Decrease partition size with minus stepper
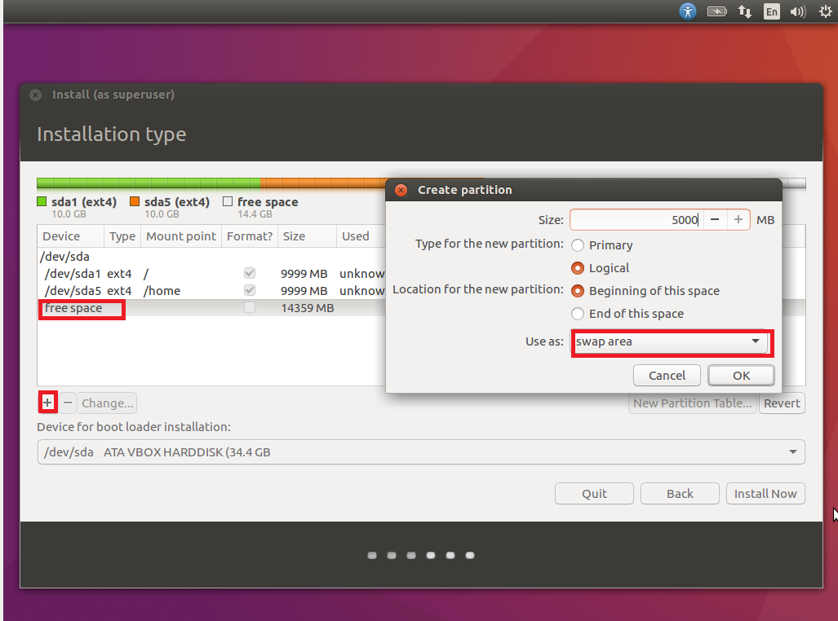838x621 pixels. [714, 220]
